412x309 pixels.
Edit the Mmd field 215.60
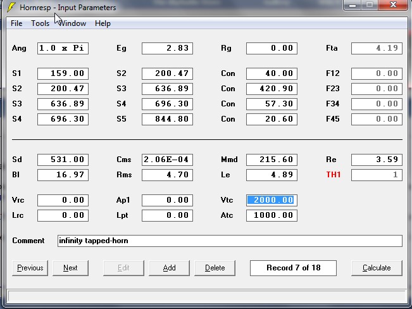point(272,160)
